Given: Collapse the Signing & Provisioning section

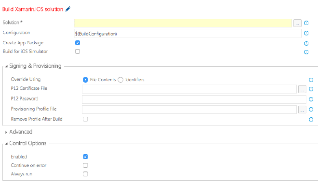Looking at the screenshot, I should [6, 66].
